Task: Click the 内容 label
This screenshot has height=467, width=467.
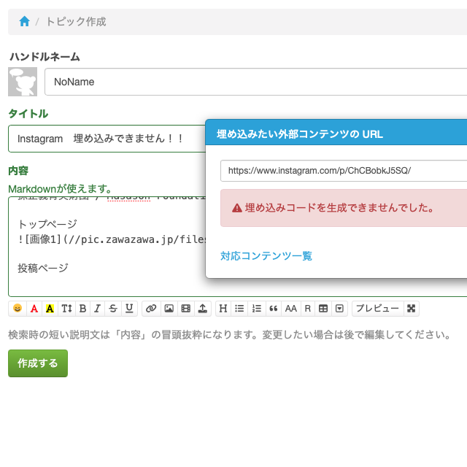Action: 18,171
